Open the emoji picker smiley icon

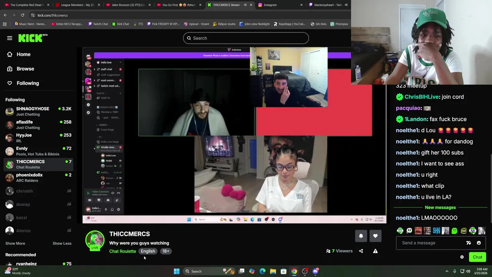(479, 243)
